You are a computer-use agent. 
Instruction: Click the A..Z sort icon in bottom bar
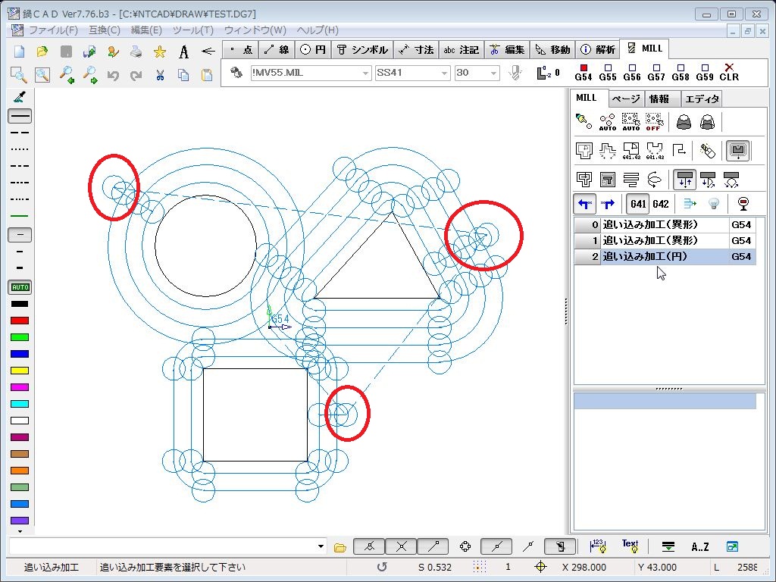[x=700, y=546]
